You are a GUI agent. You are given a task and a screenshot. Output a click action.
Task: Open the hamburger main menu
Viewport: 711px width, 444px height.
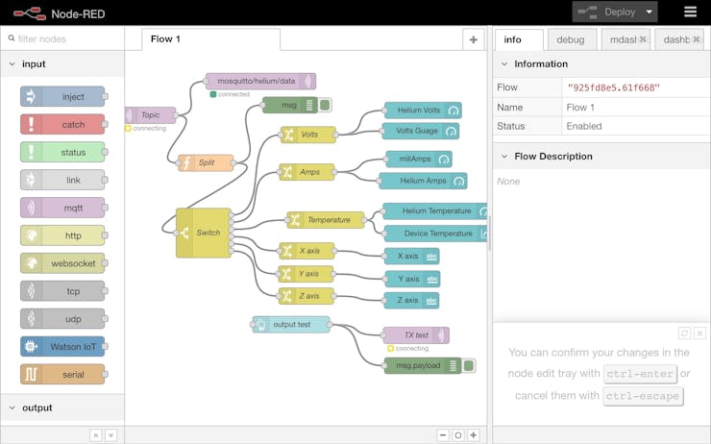(x=690, y=12)
